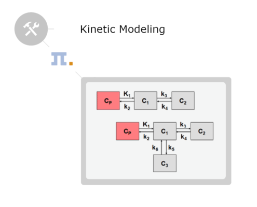Viewport: 257px width, 207px height.
Task: Click k4 label in the upper model
Action: 165,107
